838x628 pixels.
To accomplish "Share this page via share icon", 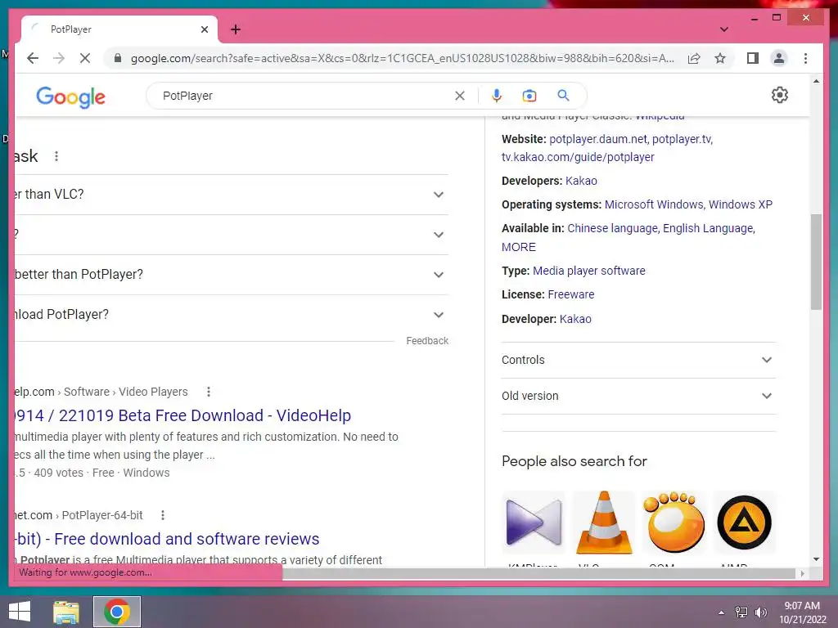I will pos(694,58).
